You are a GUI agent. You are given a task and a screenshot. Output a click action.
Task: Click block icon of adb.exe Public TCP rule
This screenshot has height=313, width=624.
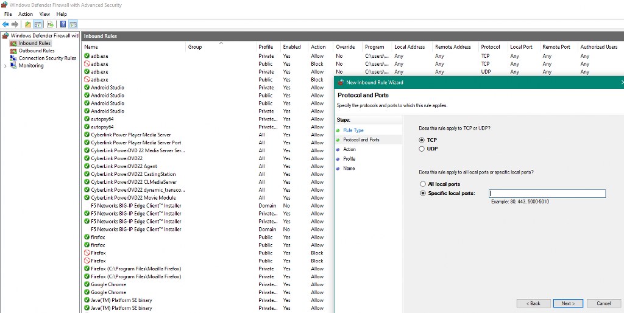pos(87,63)
